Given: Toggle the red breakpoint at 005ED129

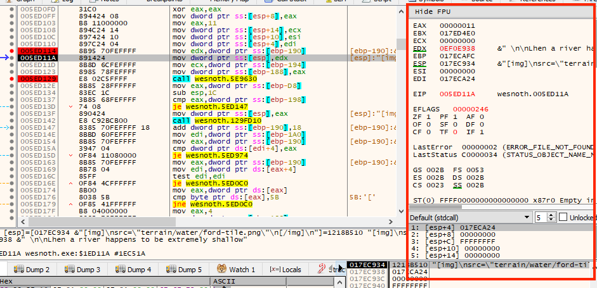Looking at the screenshot, I should pos(12,79).
